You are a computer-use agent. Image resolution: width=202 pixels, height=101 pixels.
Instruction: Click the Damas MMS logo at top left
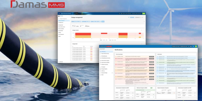coord(37,4)
